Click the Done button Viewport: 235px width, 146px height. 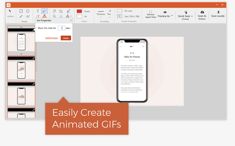tap(66, 38)
